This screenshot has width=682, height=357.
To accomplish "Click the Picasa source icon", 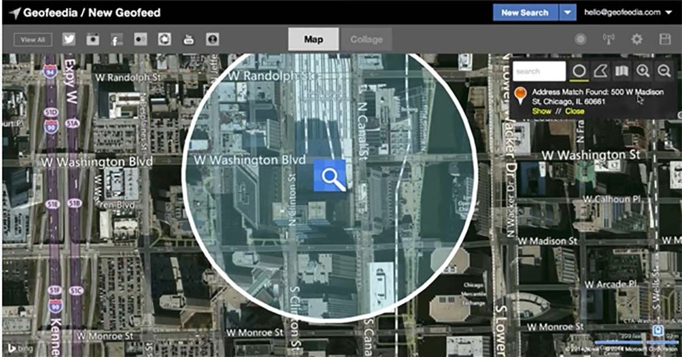I will [x=165, y=40].
